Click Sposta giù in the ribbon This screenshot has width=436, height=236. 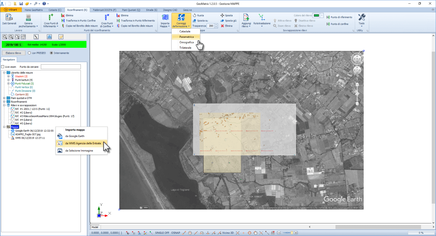(228, 21)
